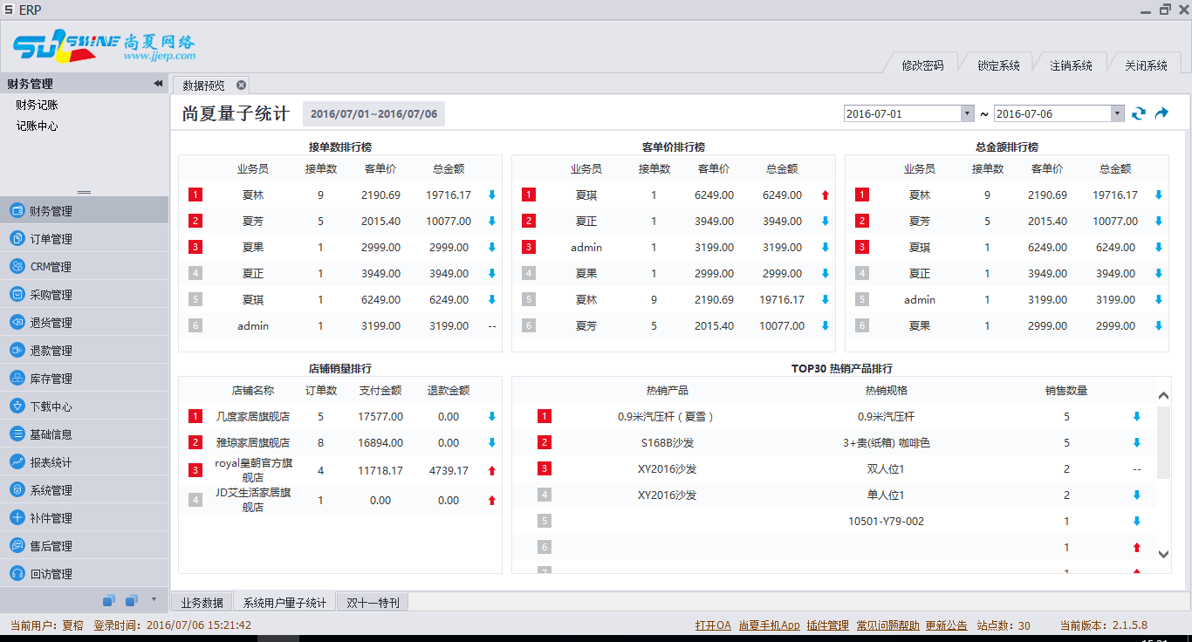Click the refresh statistics icon
1192x642 pixels.
point(1138,113)
